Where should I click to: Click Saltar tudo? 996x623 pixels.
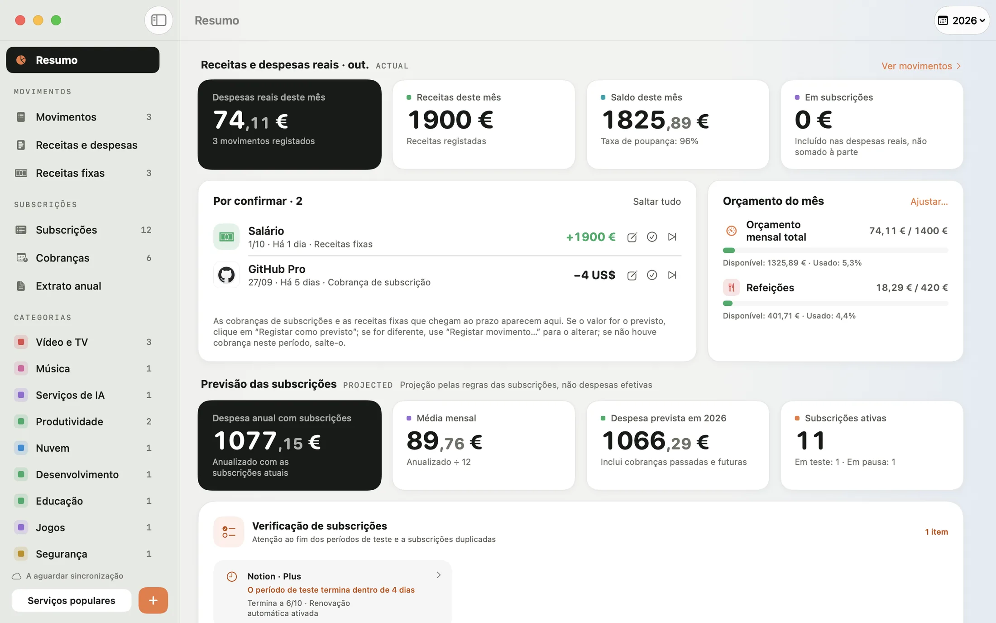pos(656,202)
